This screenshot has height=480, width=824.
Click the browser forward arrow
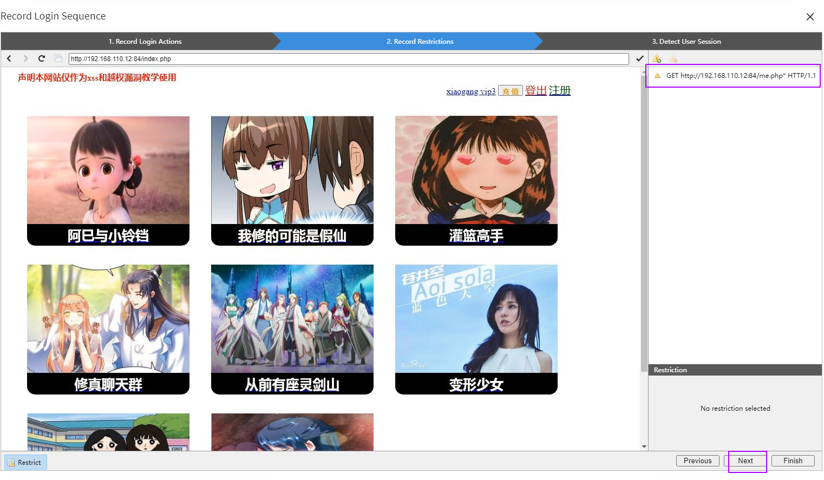25,58
